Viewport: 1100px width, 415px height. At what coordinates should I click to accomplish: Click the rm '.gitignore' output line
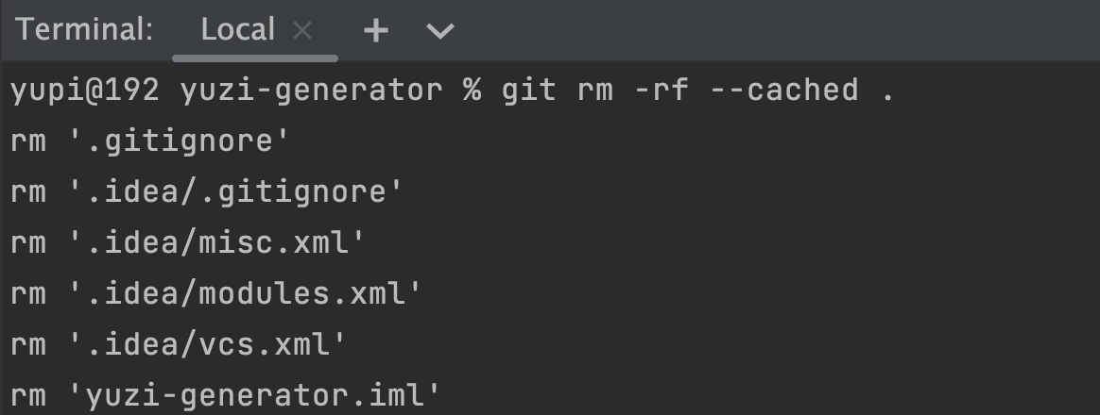149,141
